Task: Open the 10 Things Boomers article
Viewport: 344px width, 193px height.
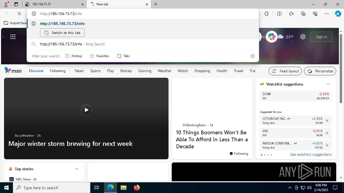Action: coord(212,139)
